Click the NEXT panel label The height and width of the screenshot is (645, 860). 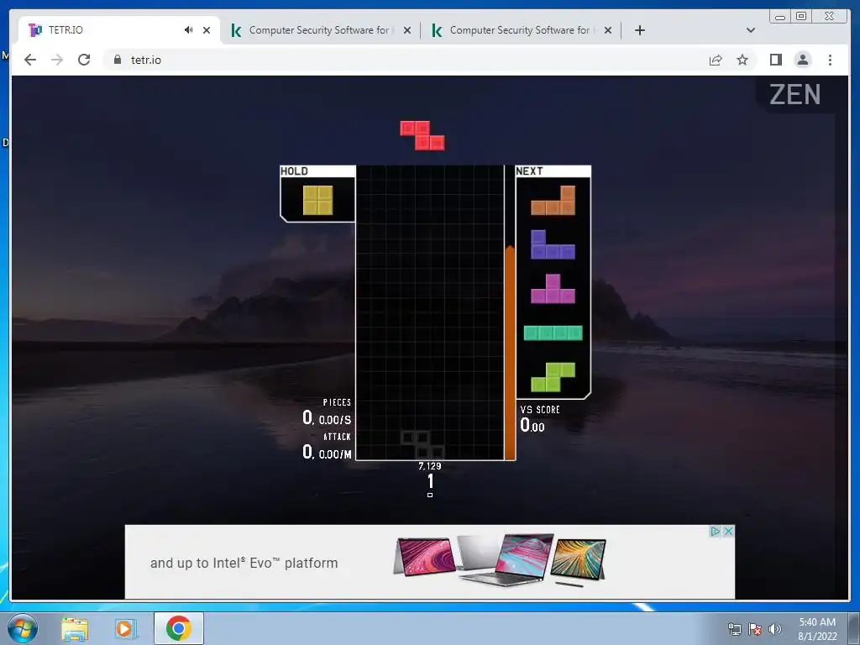click(529, 171)
